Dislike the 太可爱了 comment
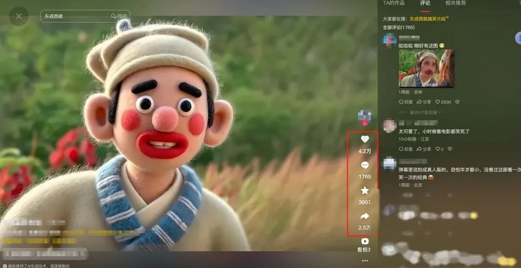Viewport: 521px width, 268px height. 450,149
